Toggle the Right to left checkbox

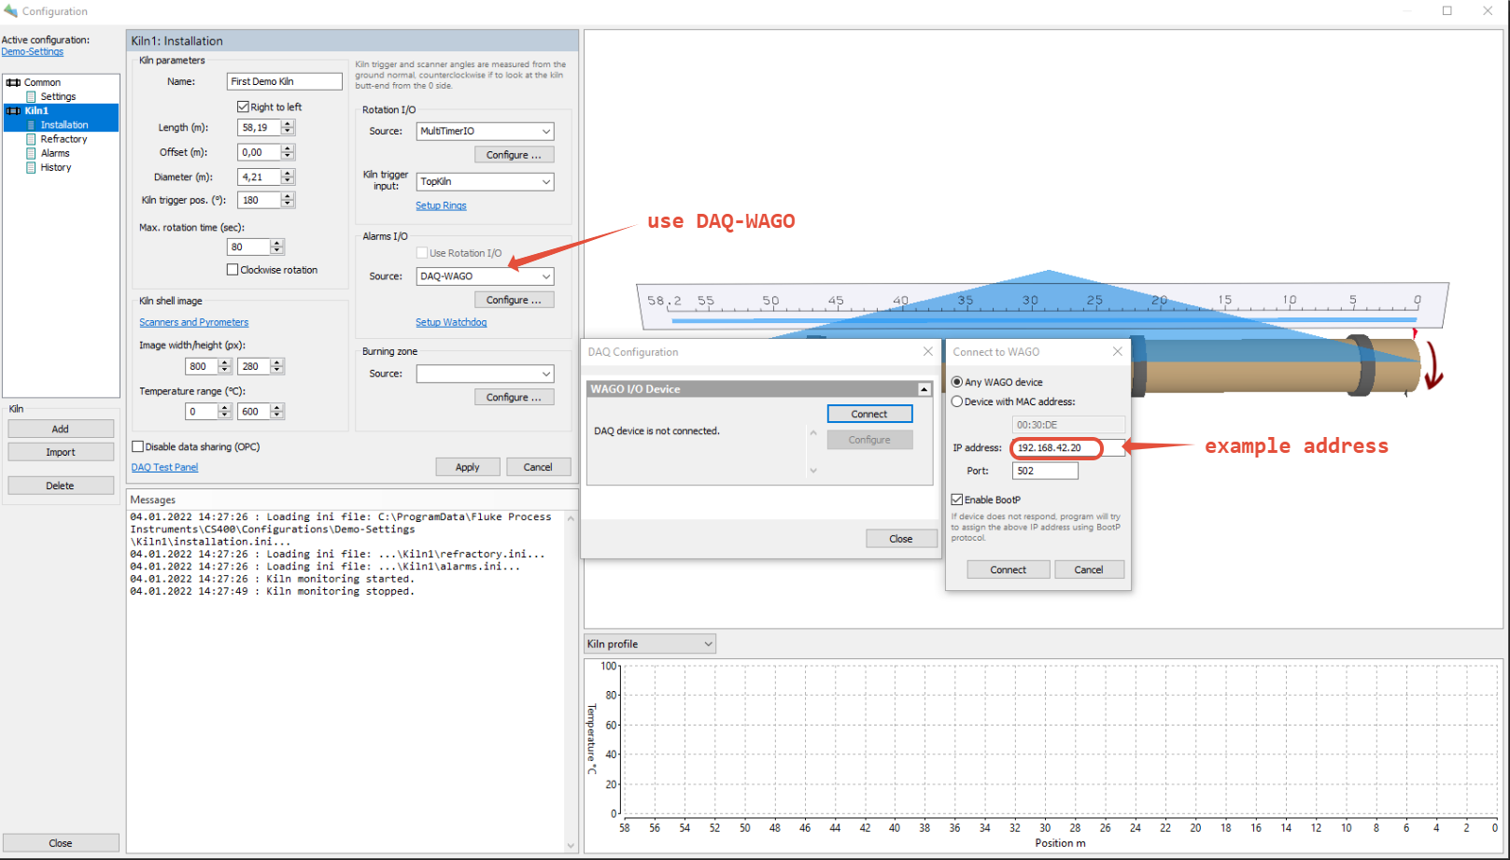point(243,106)
